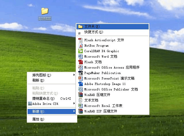Click the WinRAR 压缩文件 archive icon
Screen dimensions: 184x136
click(x=80, y=95)
